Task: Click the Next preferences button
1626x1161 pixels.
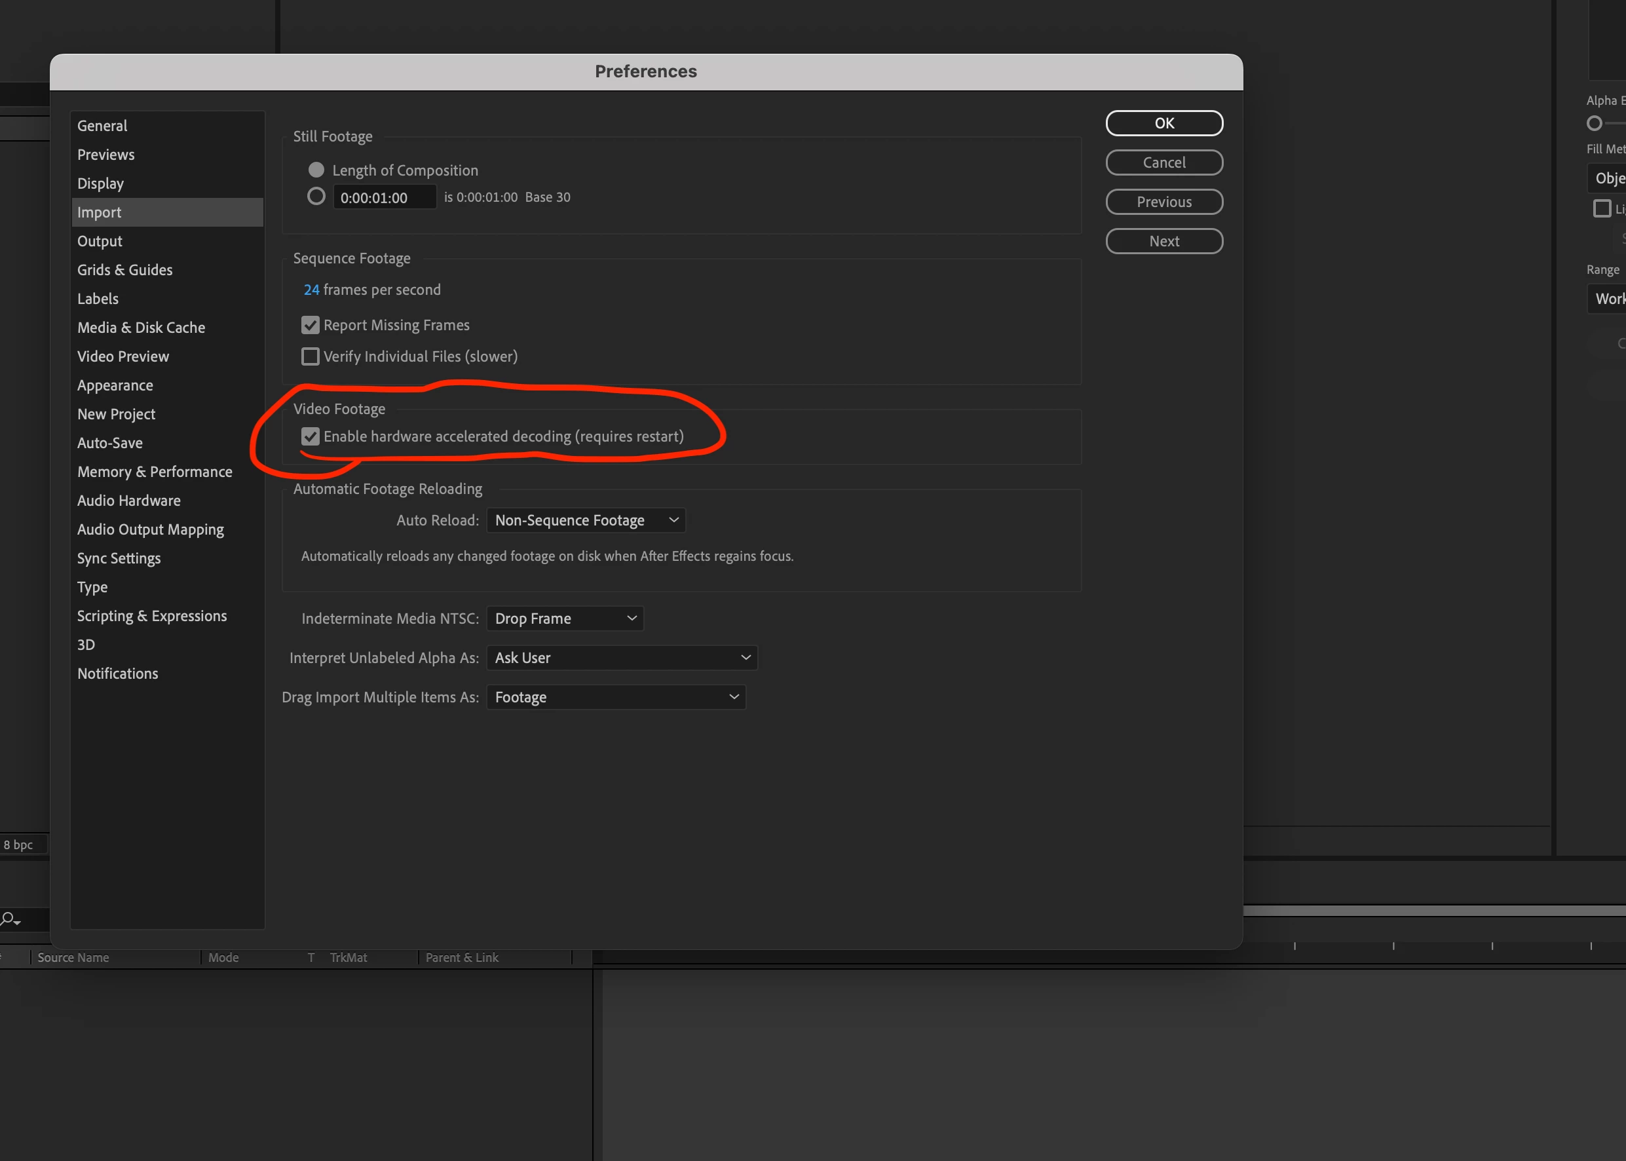Action: [1163, 241]
